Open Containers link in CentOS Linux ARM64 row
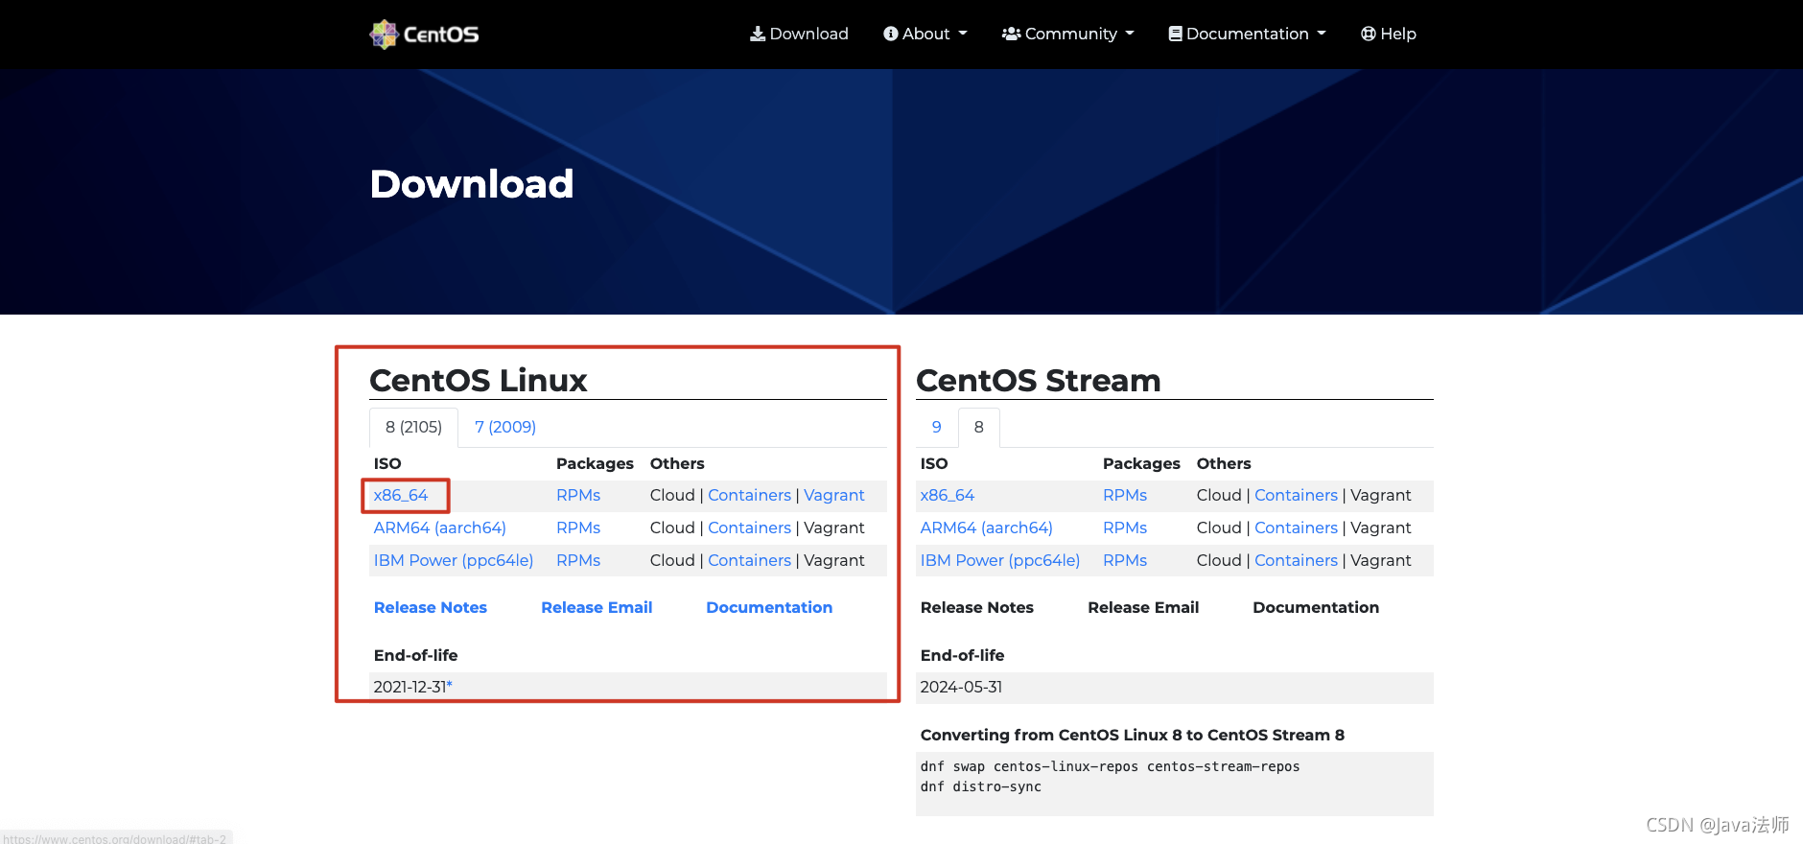Screen dimensions: 1803x844 (750, 527)
